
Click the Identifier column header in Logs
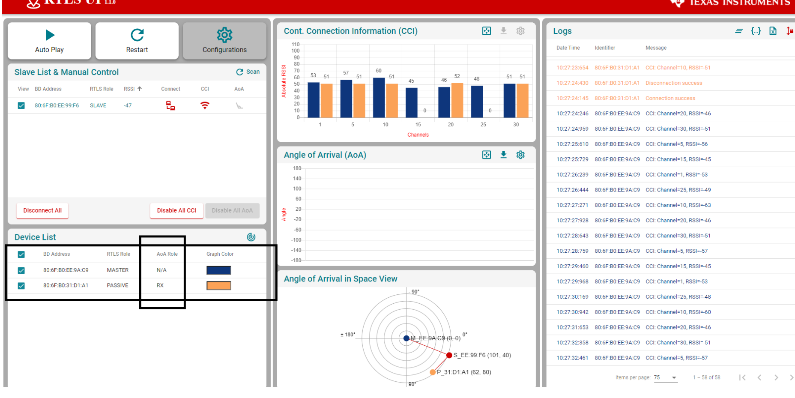pos(605,48)
